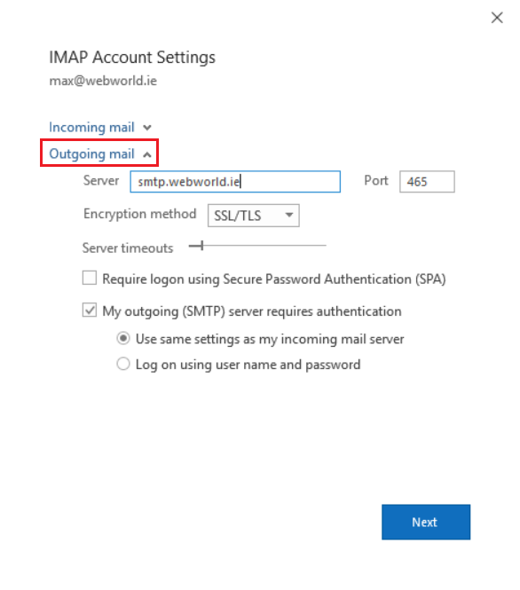The width and height of the screenshot is (520, 590).
Task: Click the arrow icon of the encryption dropdown
Action: (289, 215)
